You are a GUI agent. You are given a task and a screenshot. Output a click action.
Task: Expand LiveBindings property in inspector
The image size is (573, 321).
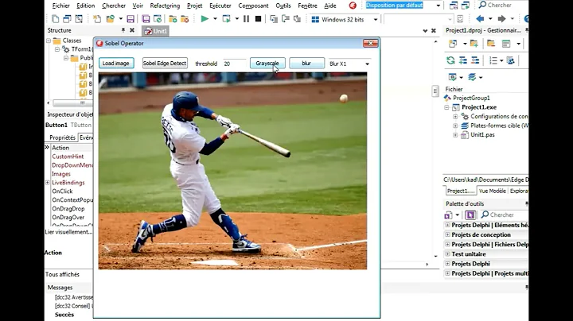tap(48, 183)
